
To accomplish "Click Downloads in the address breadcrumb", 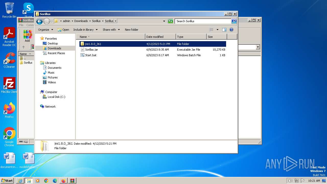I will [x=81, y=21].
